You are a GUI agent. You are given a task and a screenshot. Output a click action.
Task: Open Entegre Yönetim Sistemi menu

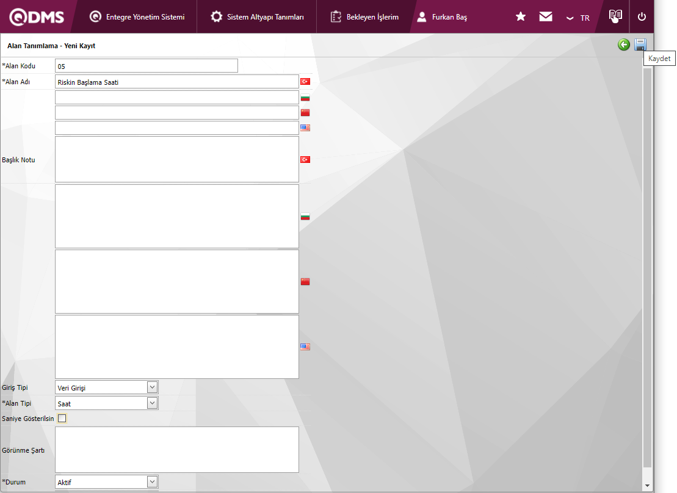137,17
